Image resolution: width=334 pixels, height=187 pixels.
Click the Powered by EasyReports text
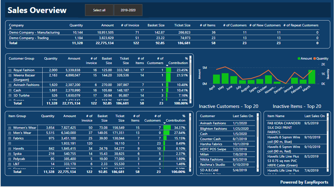(304, 182)
